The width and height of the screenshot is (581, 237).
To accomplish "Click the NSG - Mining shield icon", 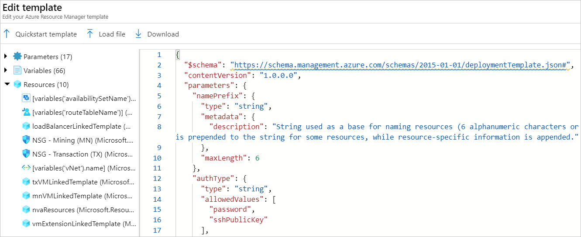I will pyautogui.click(x=26, y=140).
